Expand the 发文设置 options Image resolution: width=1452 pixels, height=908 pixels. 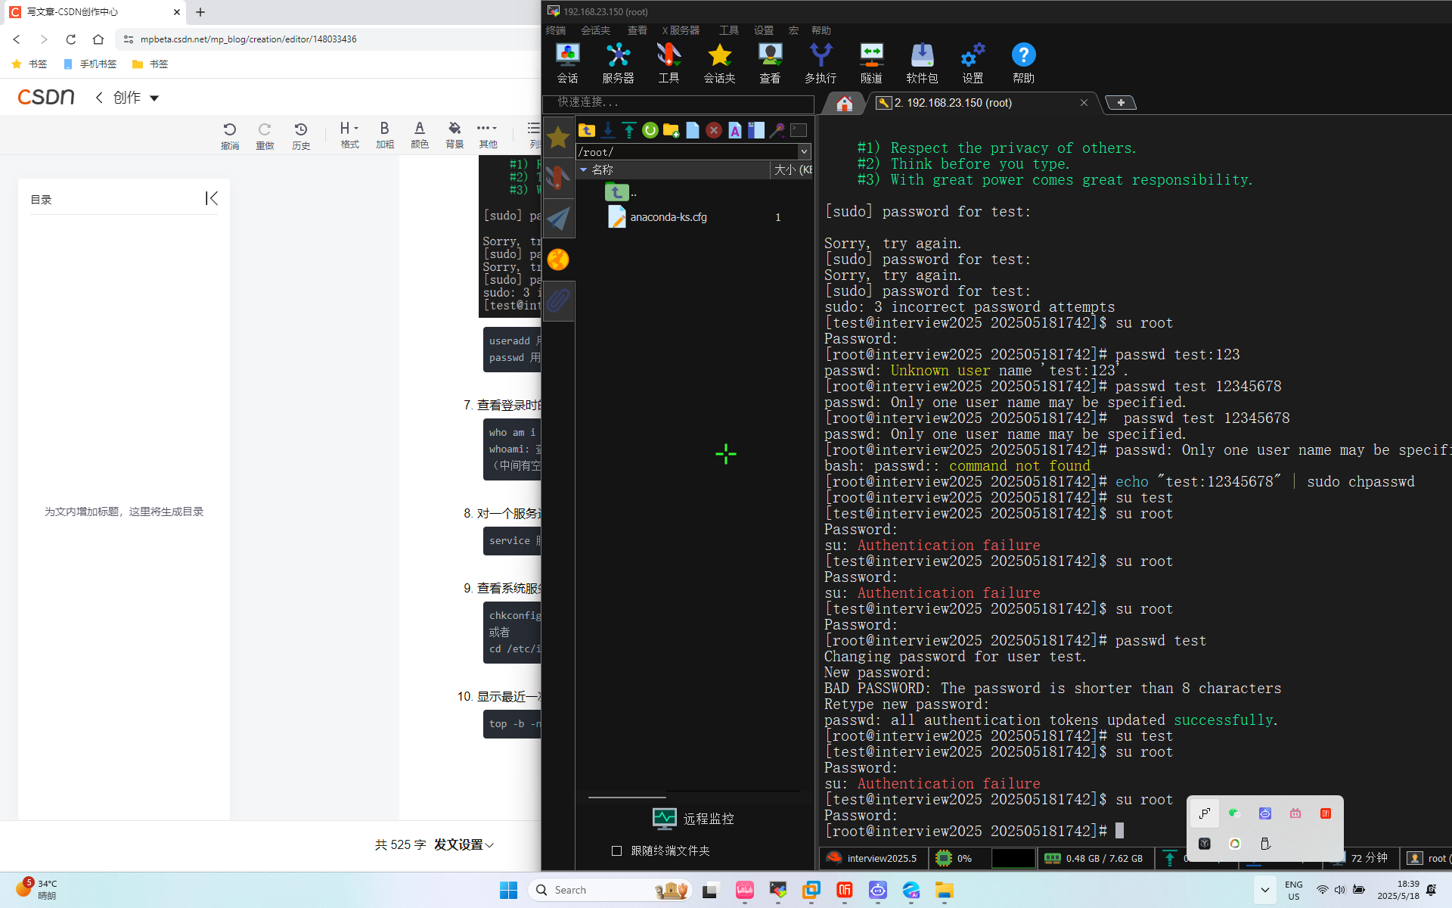(x=464, y=844)
